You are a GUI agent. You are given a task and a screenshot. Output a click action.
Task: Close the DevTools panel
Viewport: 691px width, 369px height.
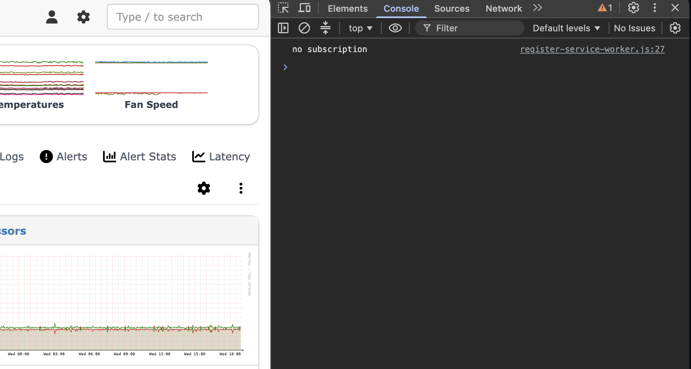click(675, 8)
